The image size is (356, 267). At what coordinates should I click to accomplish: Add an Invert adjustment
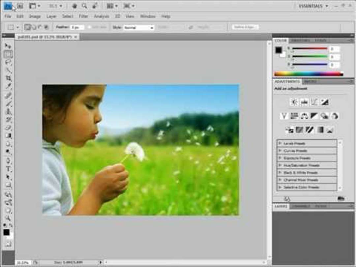[x=289, y=130]
